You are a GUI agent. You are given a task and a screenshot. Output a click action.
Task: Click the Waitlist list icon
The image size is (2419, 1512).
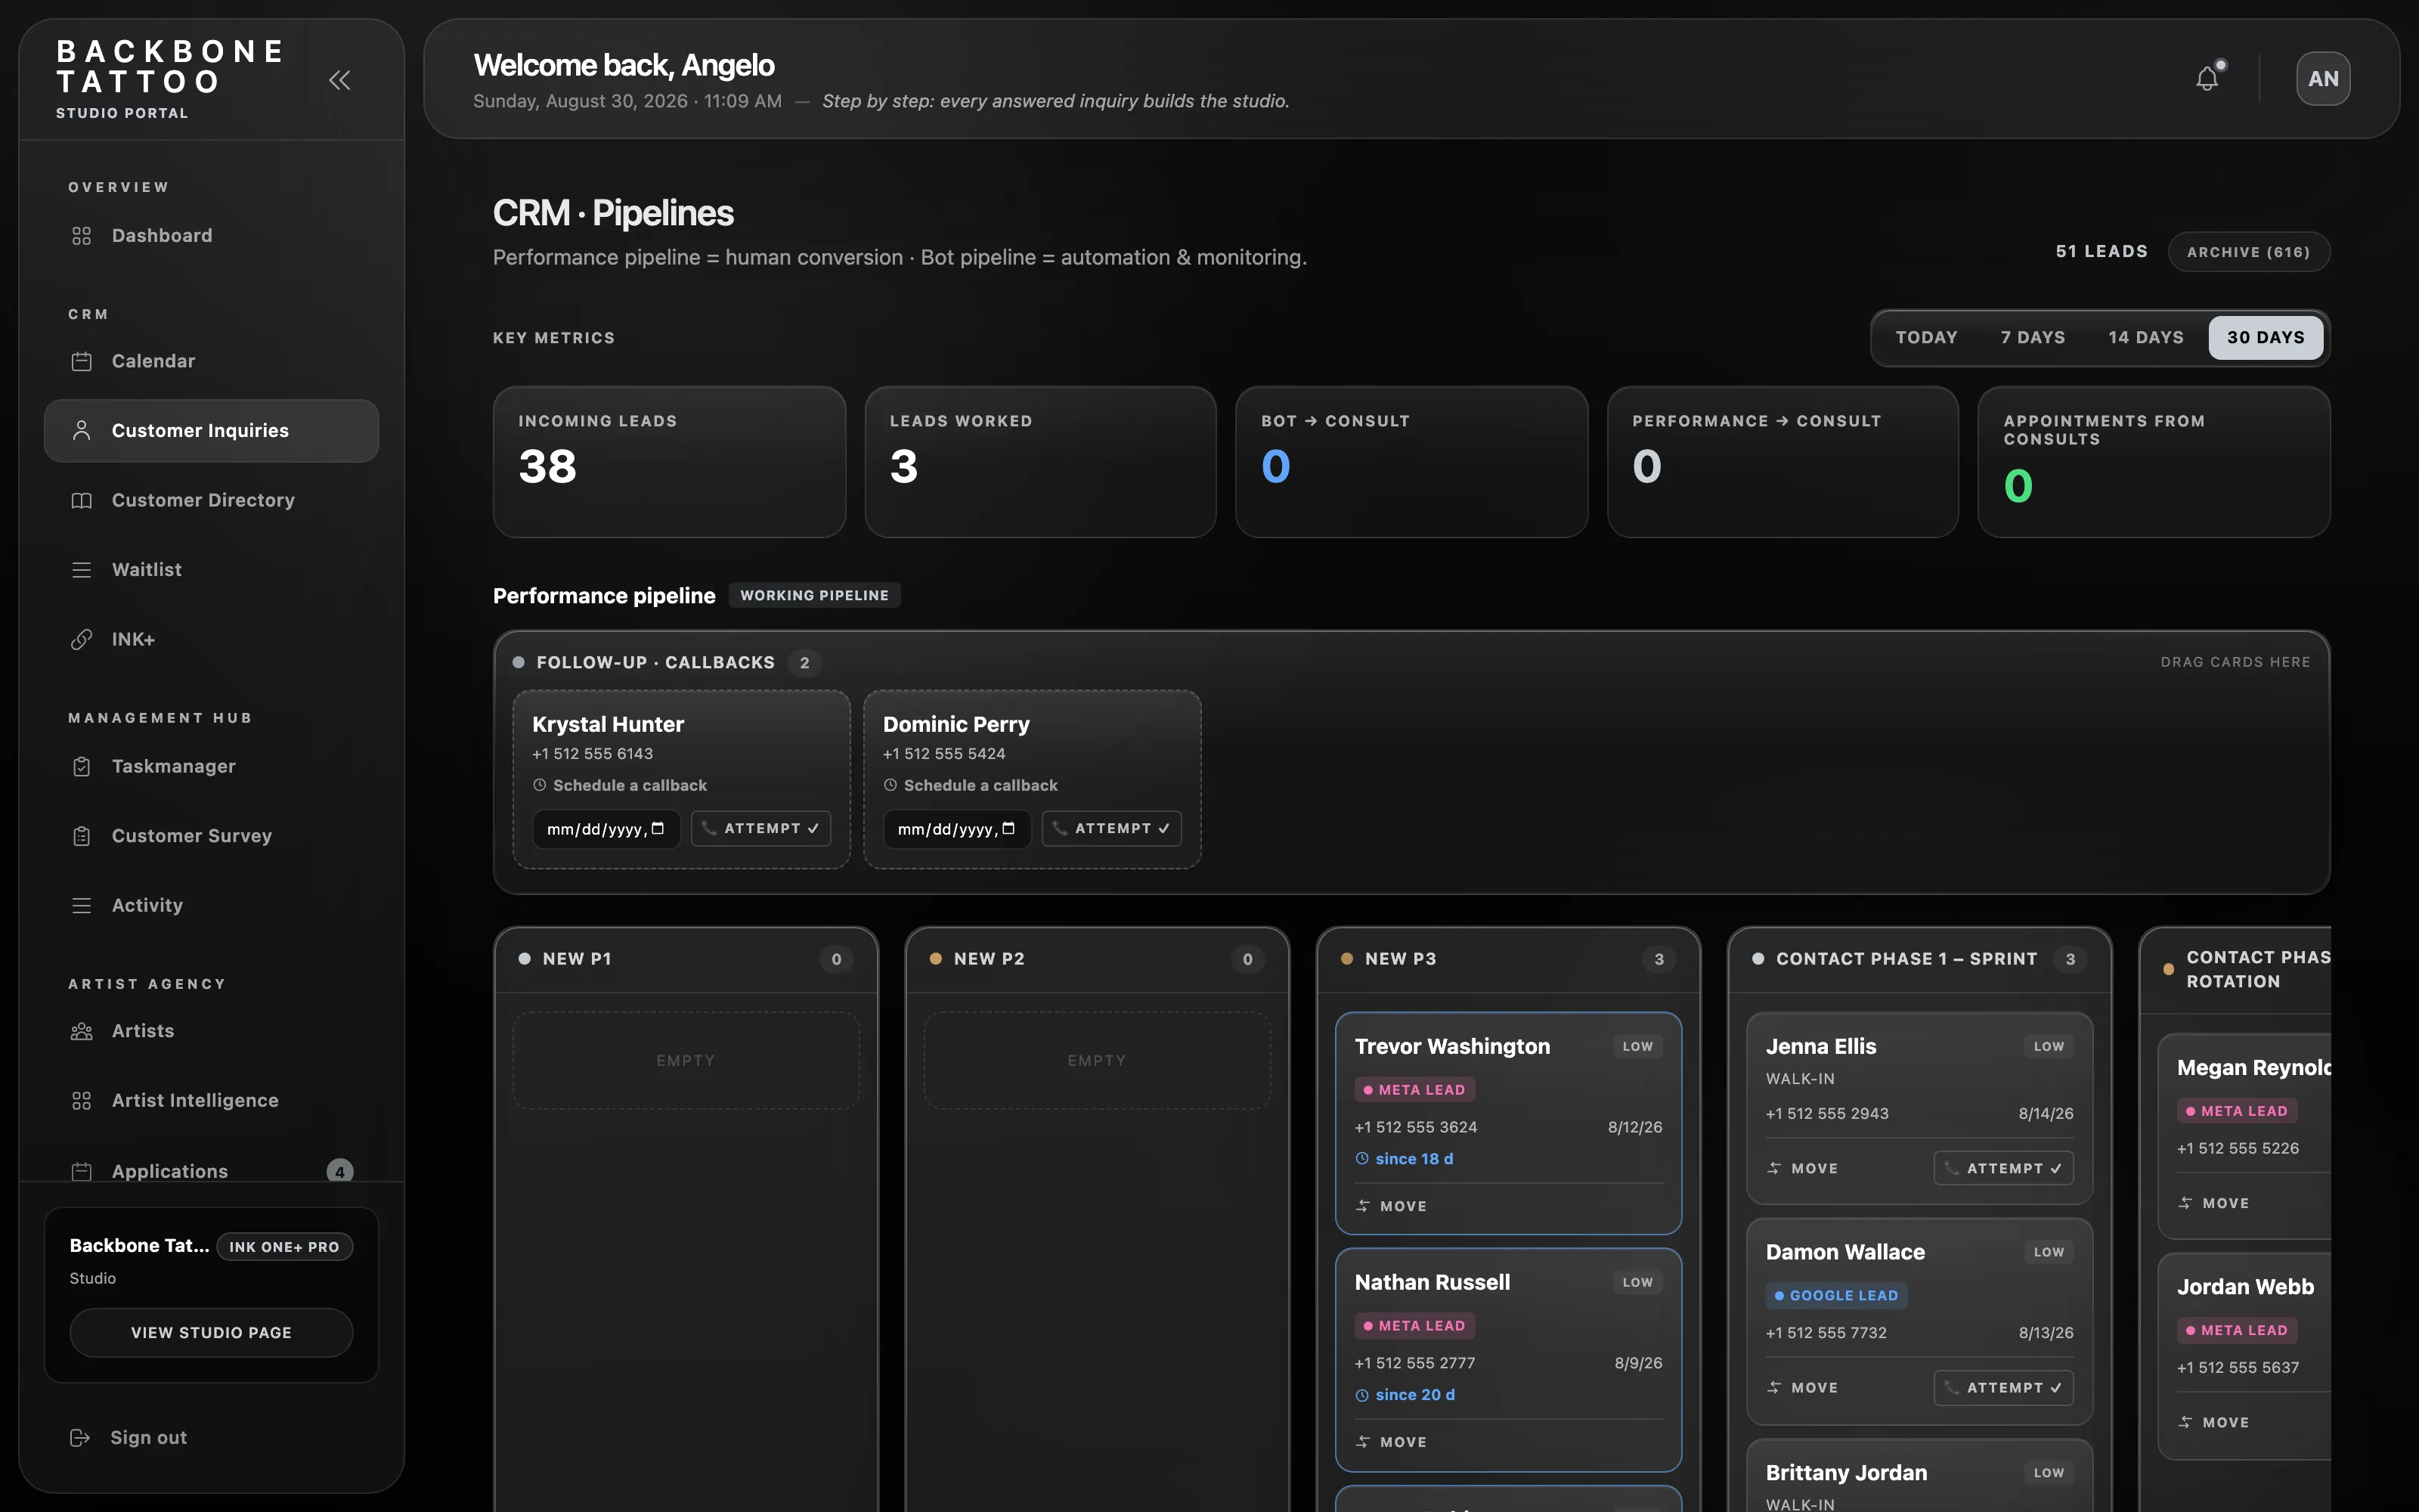[x=82, y=570]
